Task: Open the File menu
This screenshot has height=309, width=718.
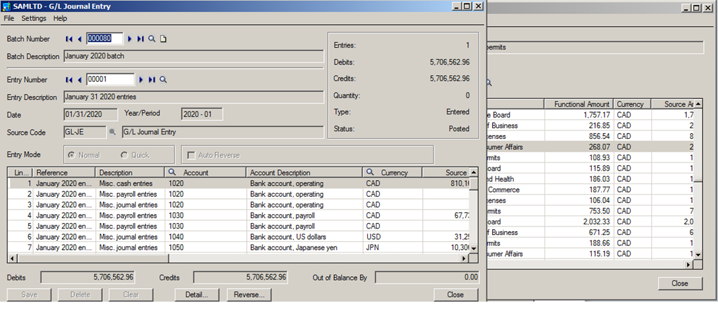Action: (9, 18)
